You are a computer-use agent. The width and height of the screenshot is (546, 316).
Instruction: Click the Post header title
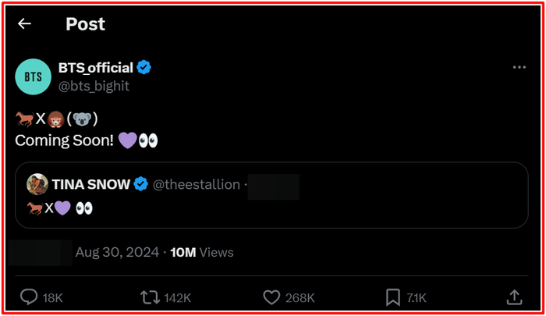coord(85,24)
